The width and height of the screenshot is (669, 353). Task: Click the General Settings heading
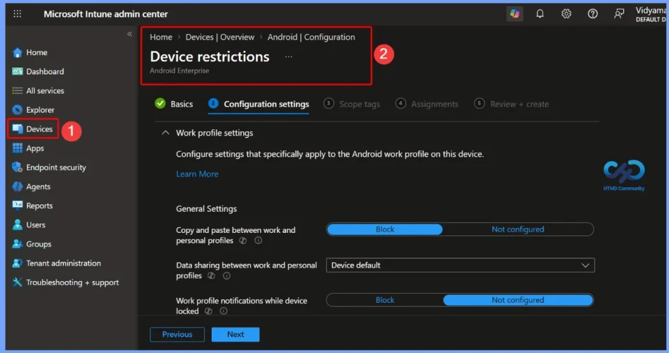206,209
